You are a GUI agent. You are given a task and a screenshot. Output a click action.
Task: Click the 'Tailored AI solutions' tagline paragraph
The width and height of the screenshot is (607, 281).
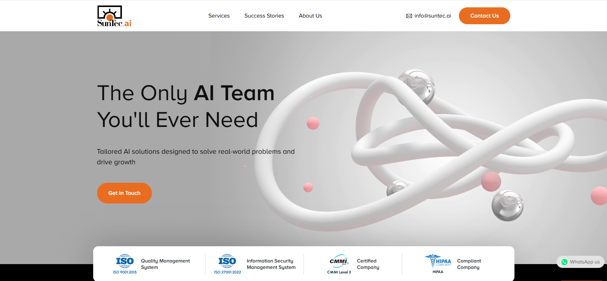[196, 157]
